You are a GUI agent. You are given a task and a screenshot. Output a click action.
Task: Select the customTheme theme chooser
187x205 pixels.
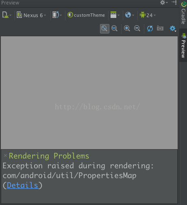pyautogui.click(x=86, y=15)
